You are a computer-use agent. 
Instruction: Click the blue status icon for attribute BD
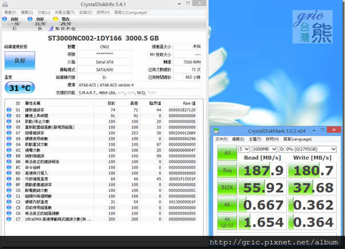9,173
